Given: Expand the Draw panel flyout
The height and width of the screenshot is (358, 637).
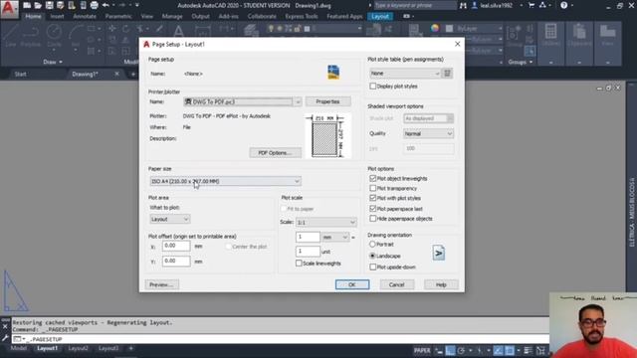Looking at the screenshot, I should 53,62.
